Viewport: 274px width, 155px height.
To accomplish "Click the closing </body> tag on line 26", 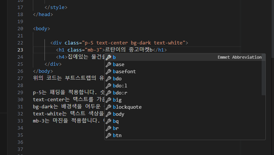I will tap(43, 71).
